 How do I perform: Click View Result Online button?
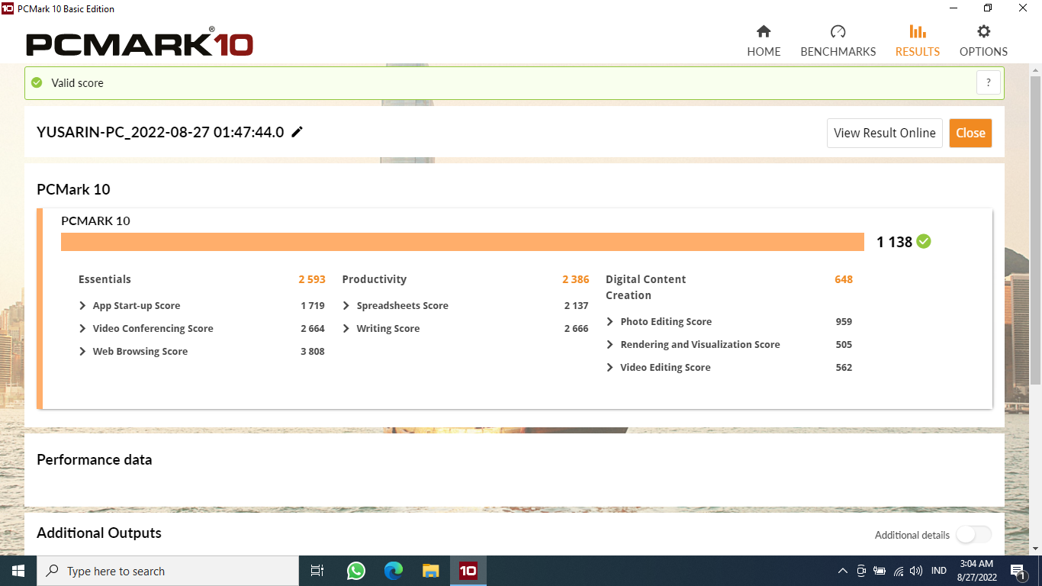click(884, 133)
